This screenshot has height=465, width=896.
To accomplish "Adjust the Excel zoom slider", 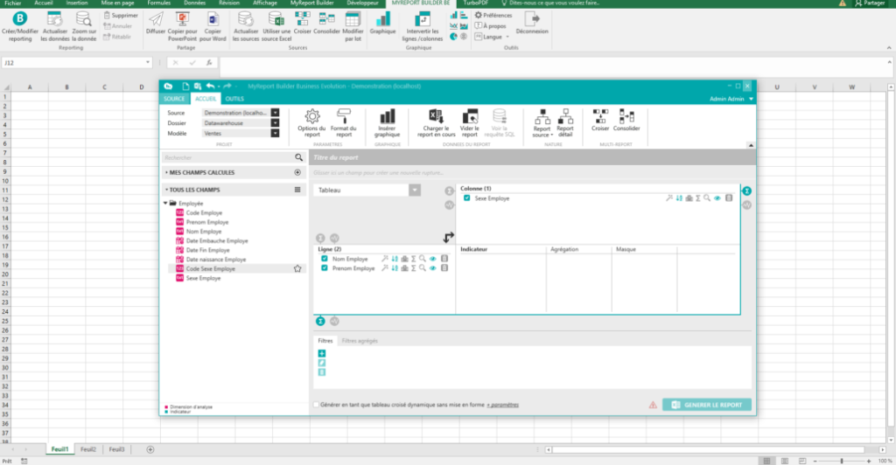I will pos(842,461).
